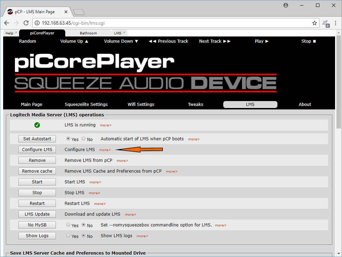Open the Chrome three-dot menu
This screenshot has height=257, width=342.
coord(335,23)
